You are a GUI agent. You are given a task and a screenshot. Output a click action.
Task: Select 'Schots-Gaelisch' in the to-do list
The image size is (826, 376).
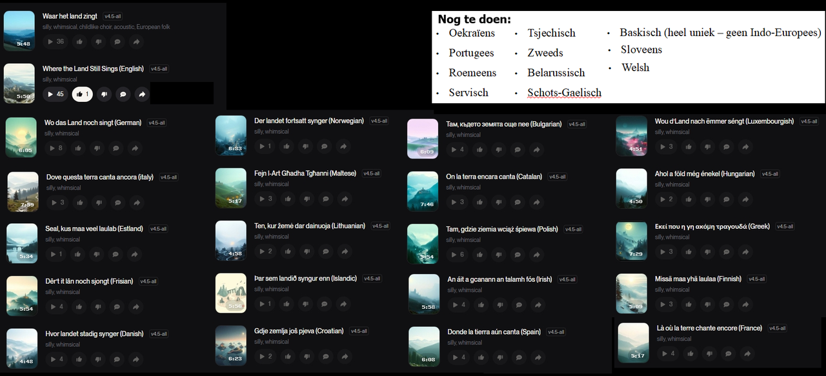click(564, 92)
